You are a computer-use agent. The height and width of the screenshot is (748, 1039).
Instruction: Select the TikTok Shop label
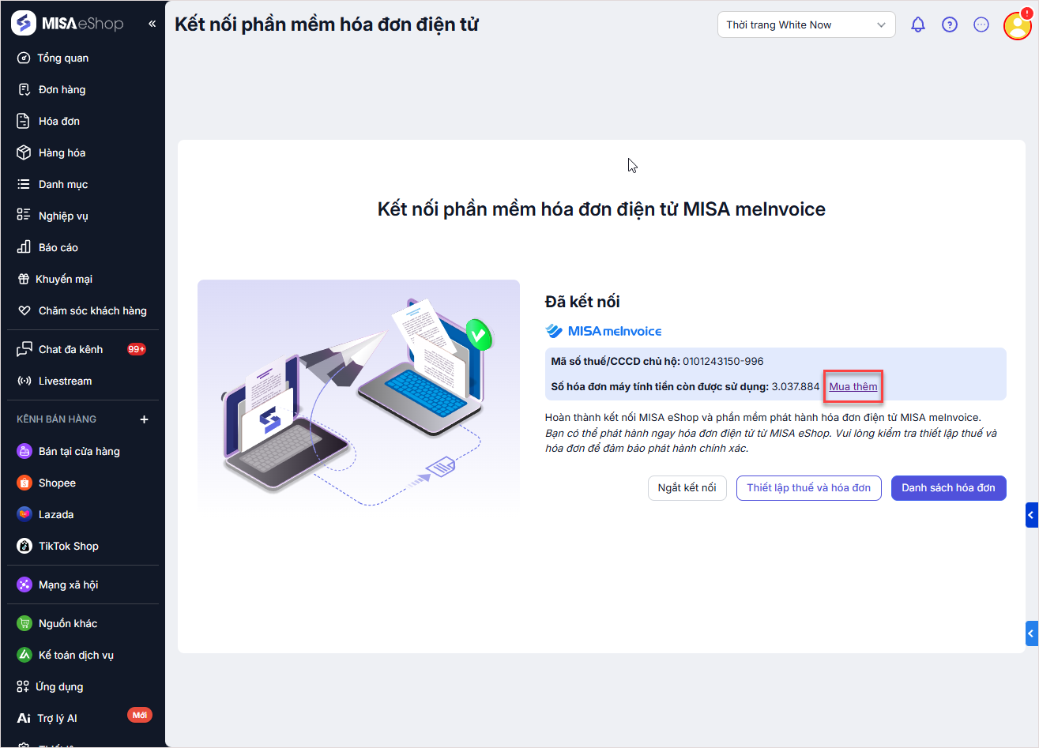[69, 546]
